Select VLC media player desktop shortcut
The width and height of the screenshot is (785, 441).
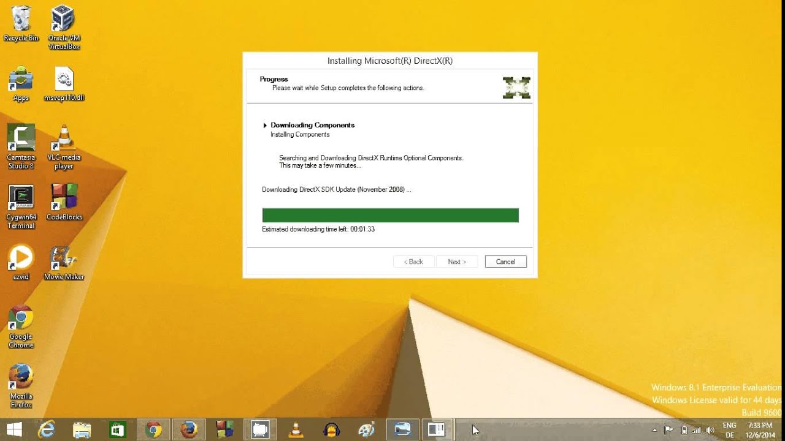(x=64, y=147)
